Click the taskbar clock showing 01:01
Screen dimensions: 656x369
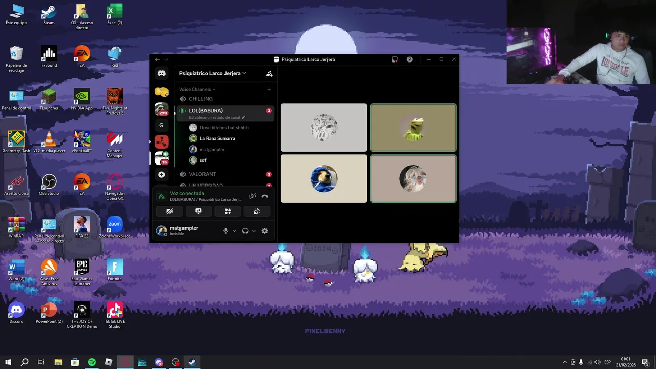pyautogui.click(x=625, y=362)
